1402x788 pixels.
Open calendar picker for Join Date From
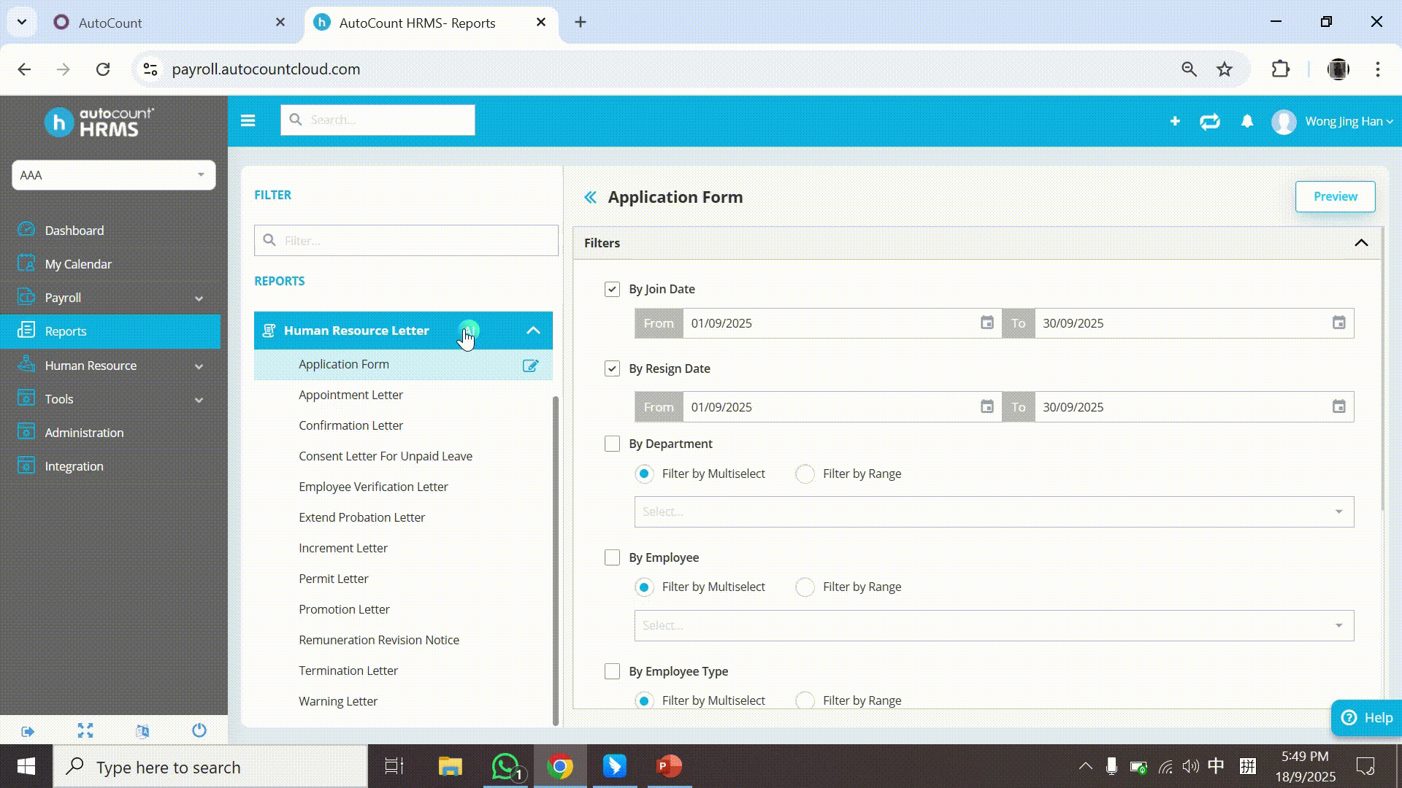point(987,323)
